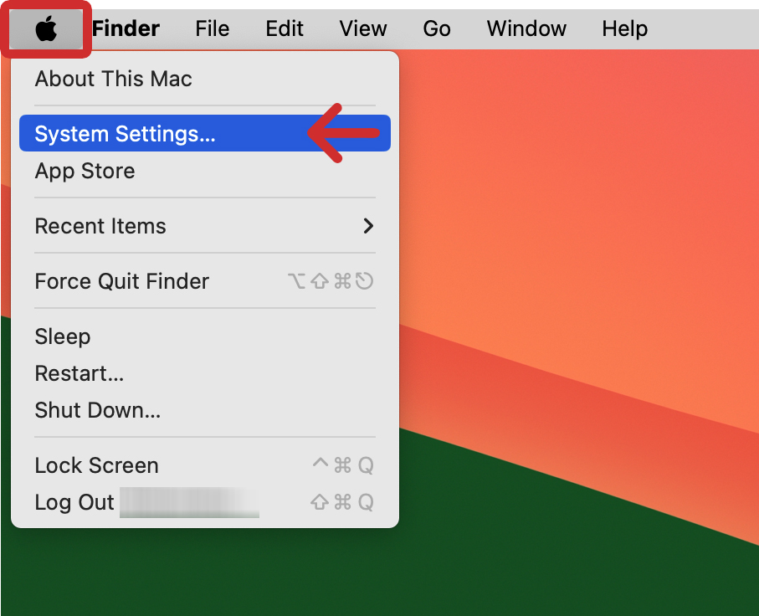Viewport: 759px width, 616px height.
Task: Launch App Store from the Apple menu
Action: [85, 171]
